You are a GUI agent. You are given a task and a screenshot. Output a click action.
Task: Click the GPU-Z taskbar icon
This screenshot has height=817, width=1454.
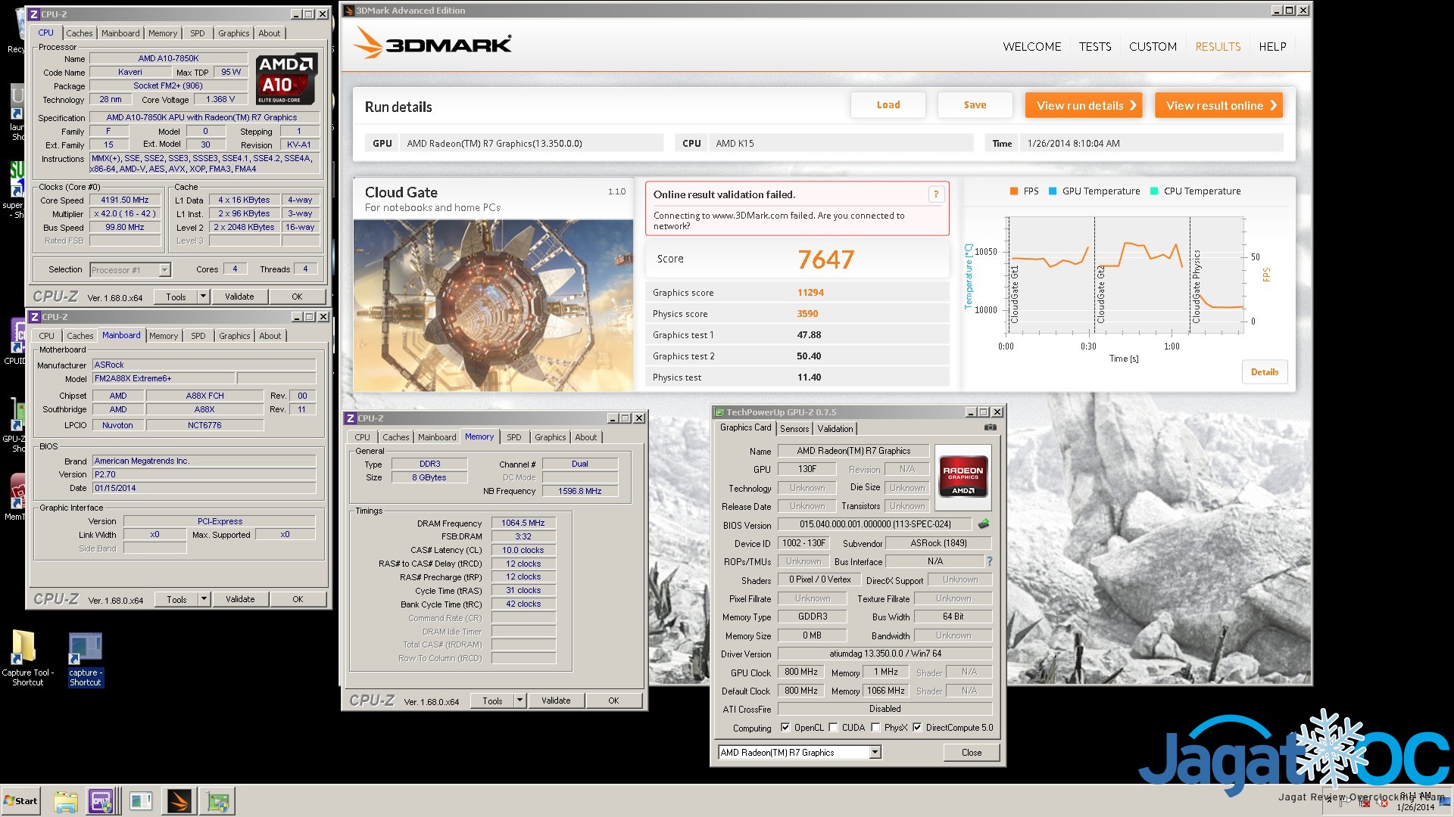[218, 801]
